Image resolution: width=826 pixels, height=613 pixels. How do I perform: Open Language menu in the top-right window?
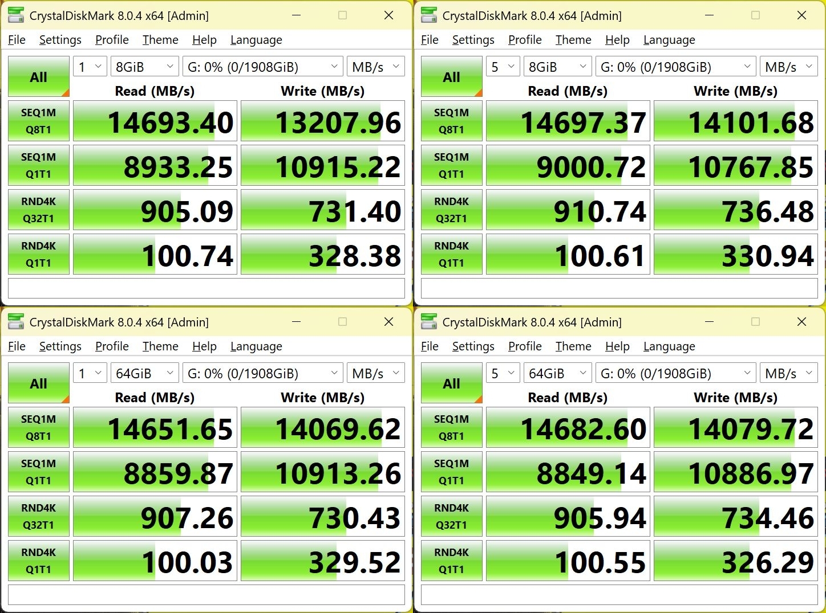[669, 40]
